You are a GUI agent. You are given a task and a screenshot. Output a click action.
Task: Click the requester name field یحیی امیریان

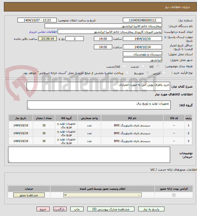point(110,32)
